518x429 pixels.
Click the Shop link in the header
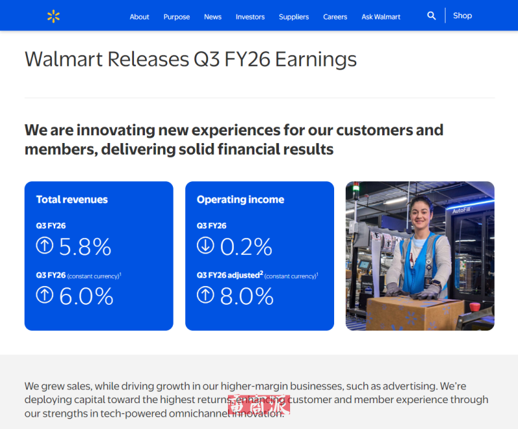pos(462,16)
